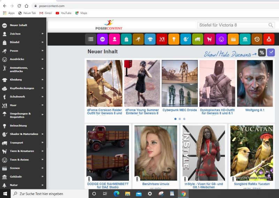Viewport: 279px width, 198px height.
Task: Open Songbird ReMix Yucatan product link
Action: pos(252,184)
